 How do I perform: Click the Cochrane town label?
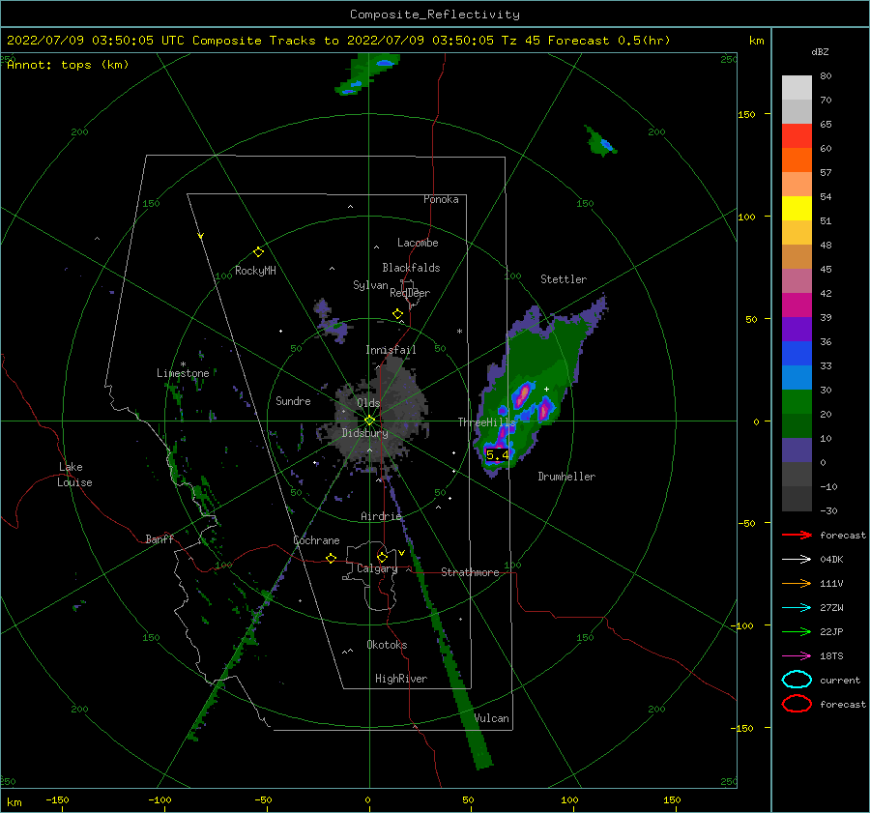click(316, 540)
